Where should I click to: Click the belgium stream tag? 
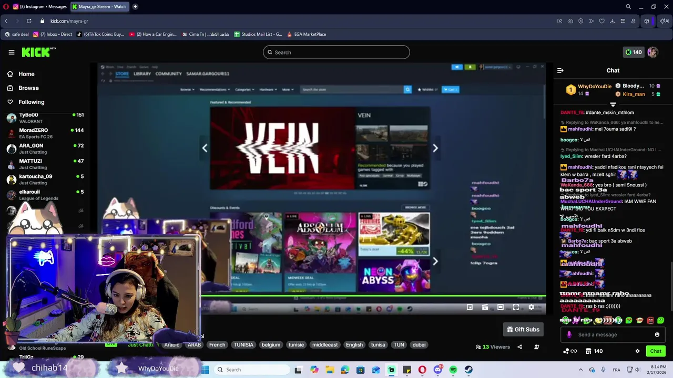pyautogui.click(x=271, y=345)
